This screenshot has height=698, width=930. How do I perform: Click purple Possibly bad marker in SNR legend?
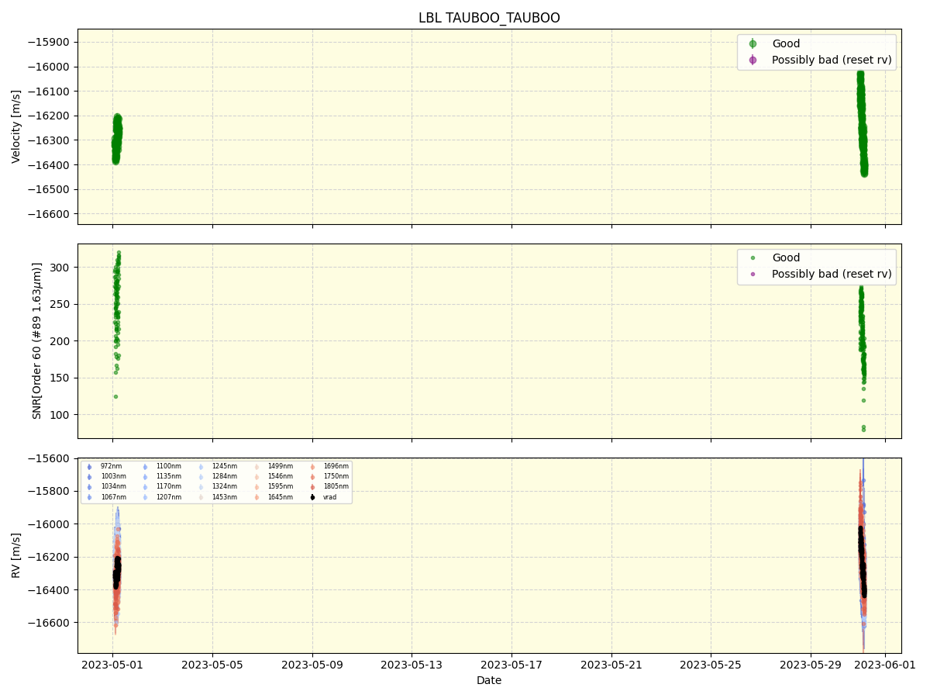tap(753, 274)
